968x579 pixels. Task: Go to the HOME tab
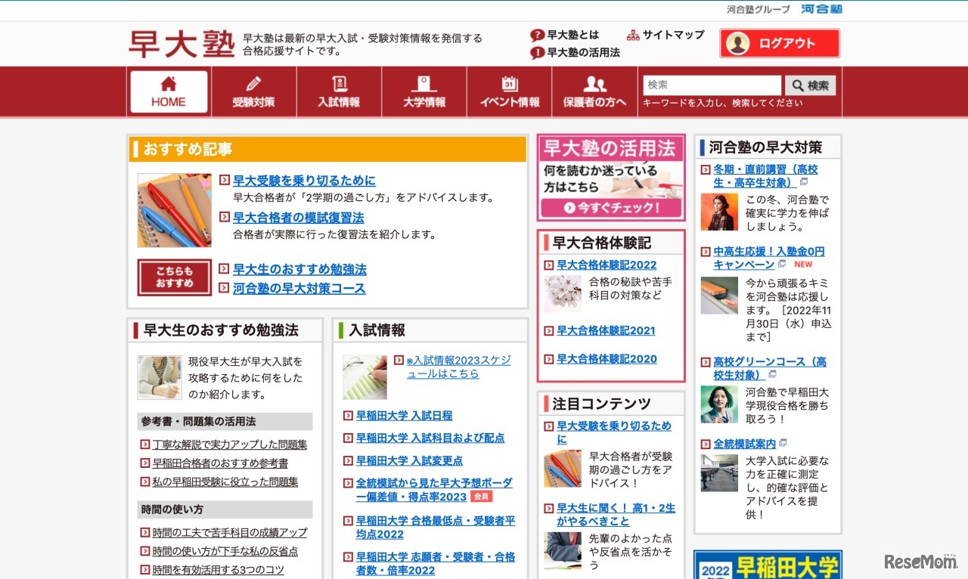169,92
